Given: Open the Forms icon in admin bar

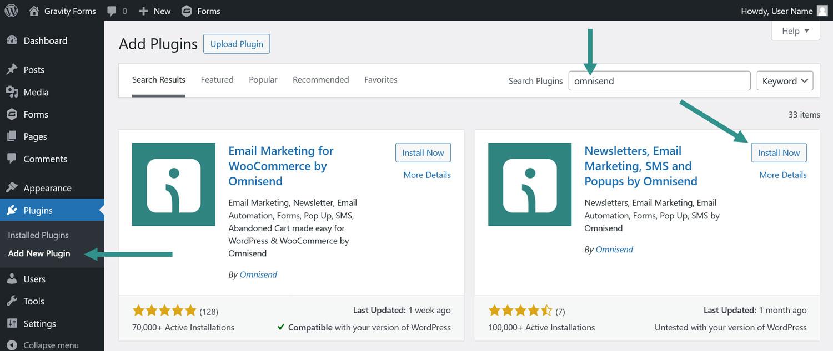Looking at the screenshot, I should click(x=187, y=11).
